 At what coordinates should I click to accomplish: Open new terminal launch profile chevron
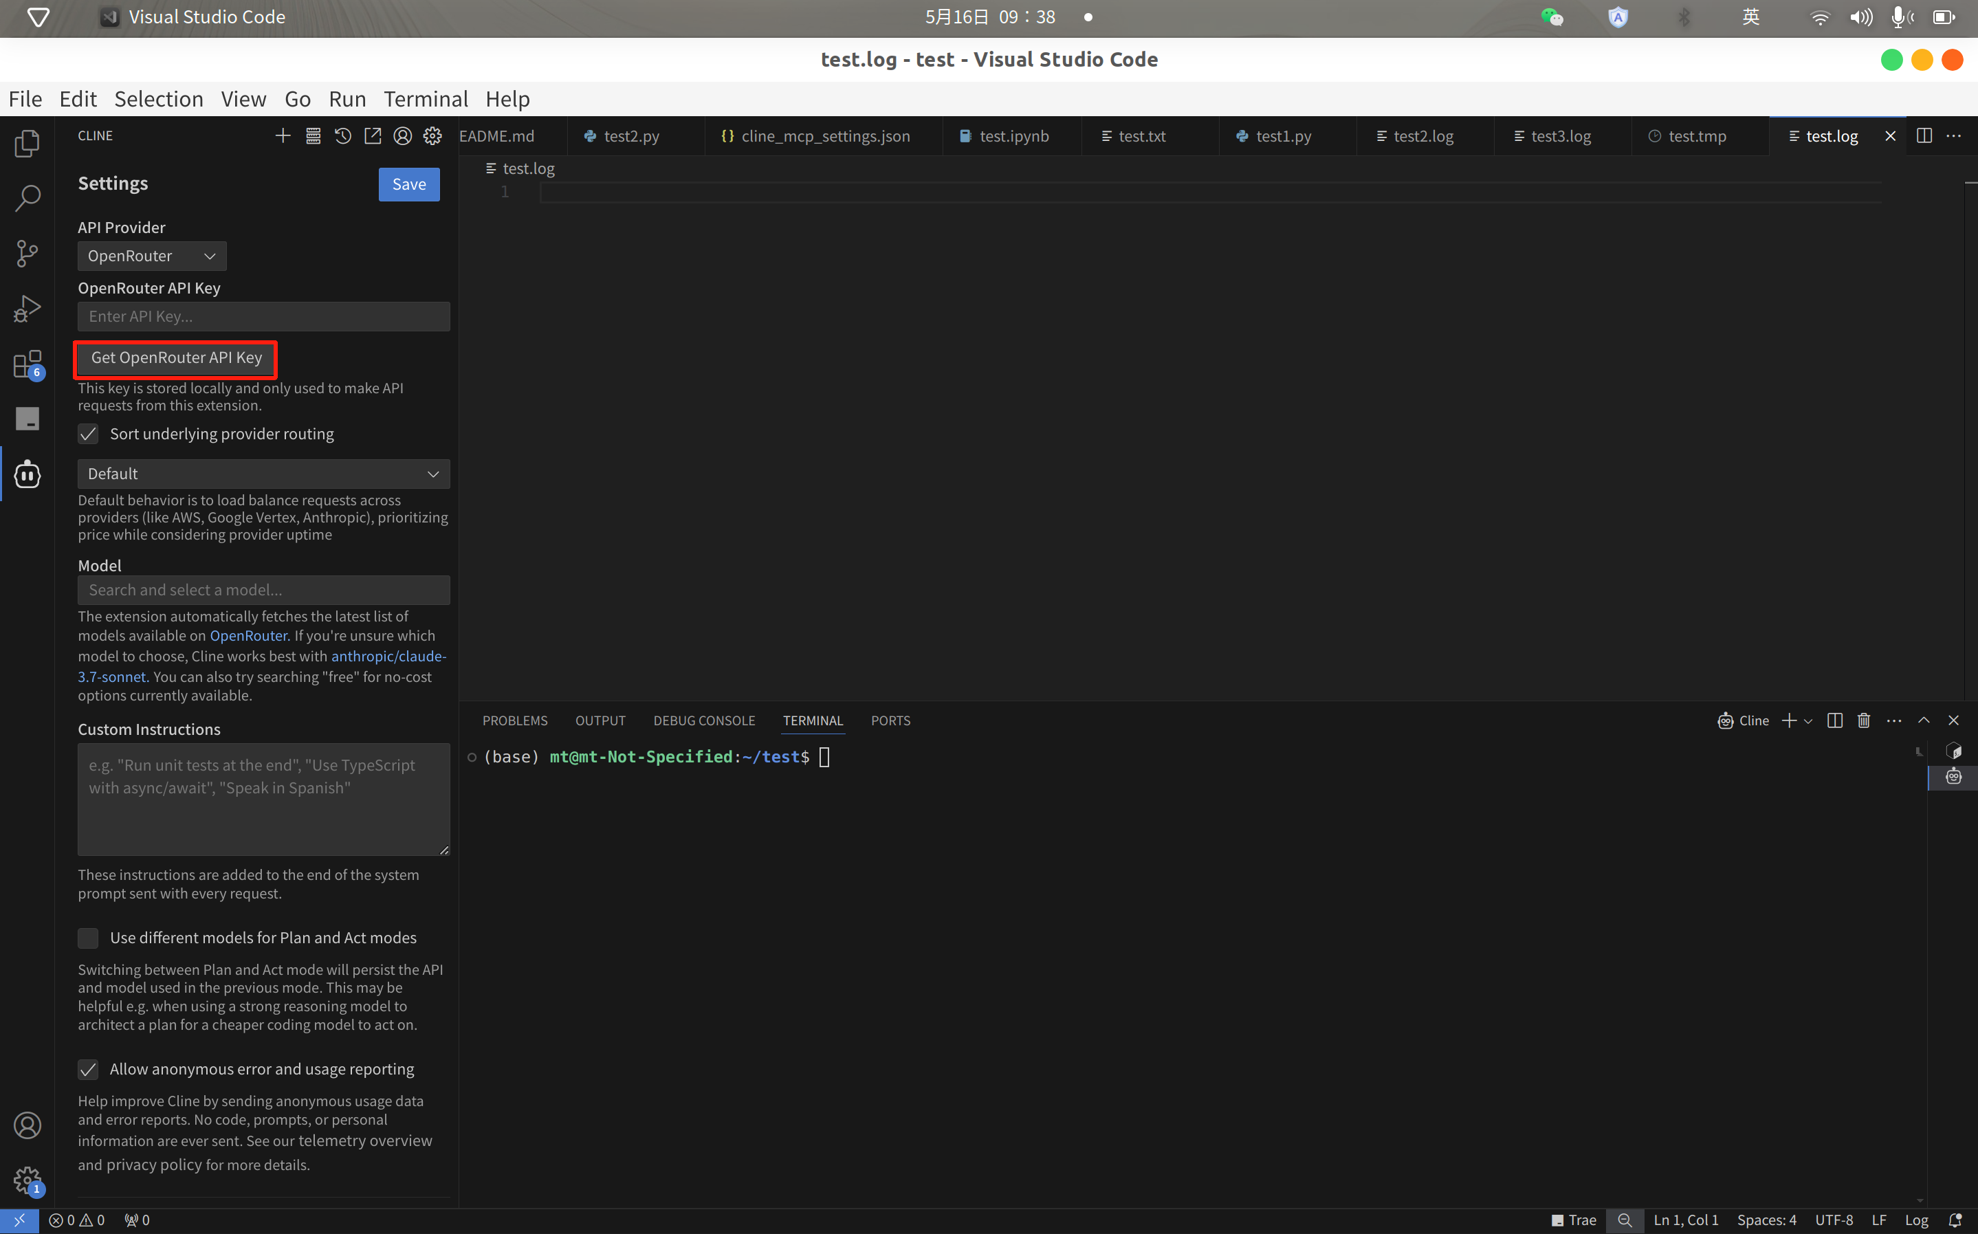(1809, 720)
